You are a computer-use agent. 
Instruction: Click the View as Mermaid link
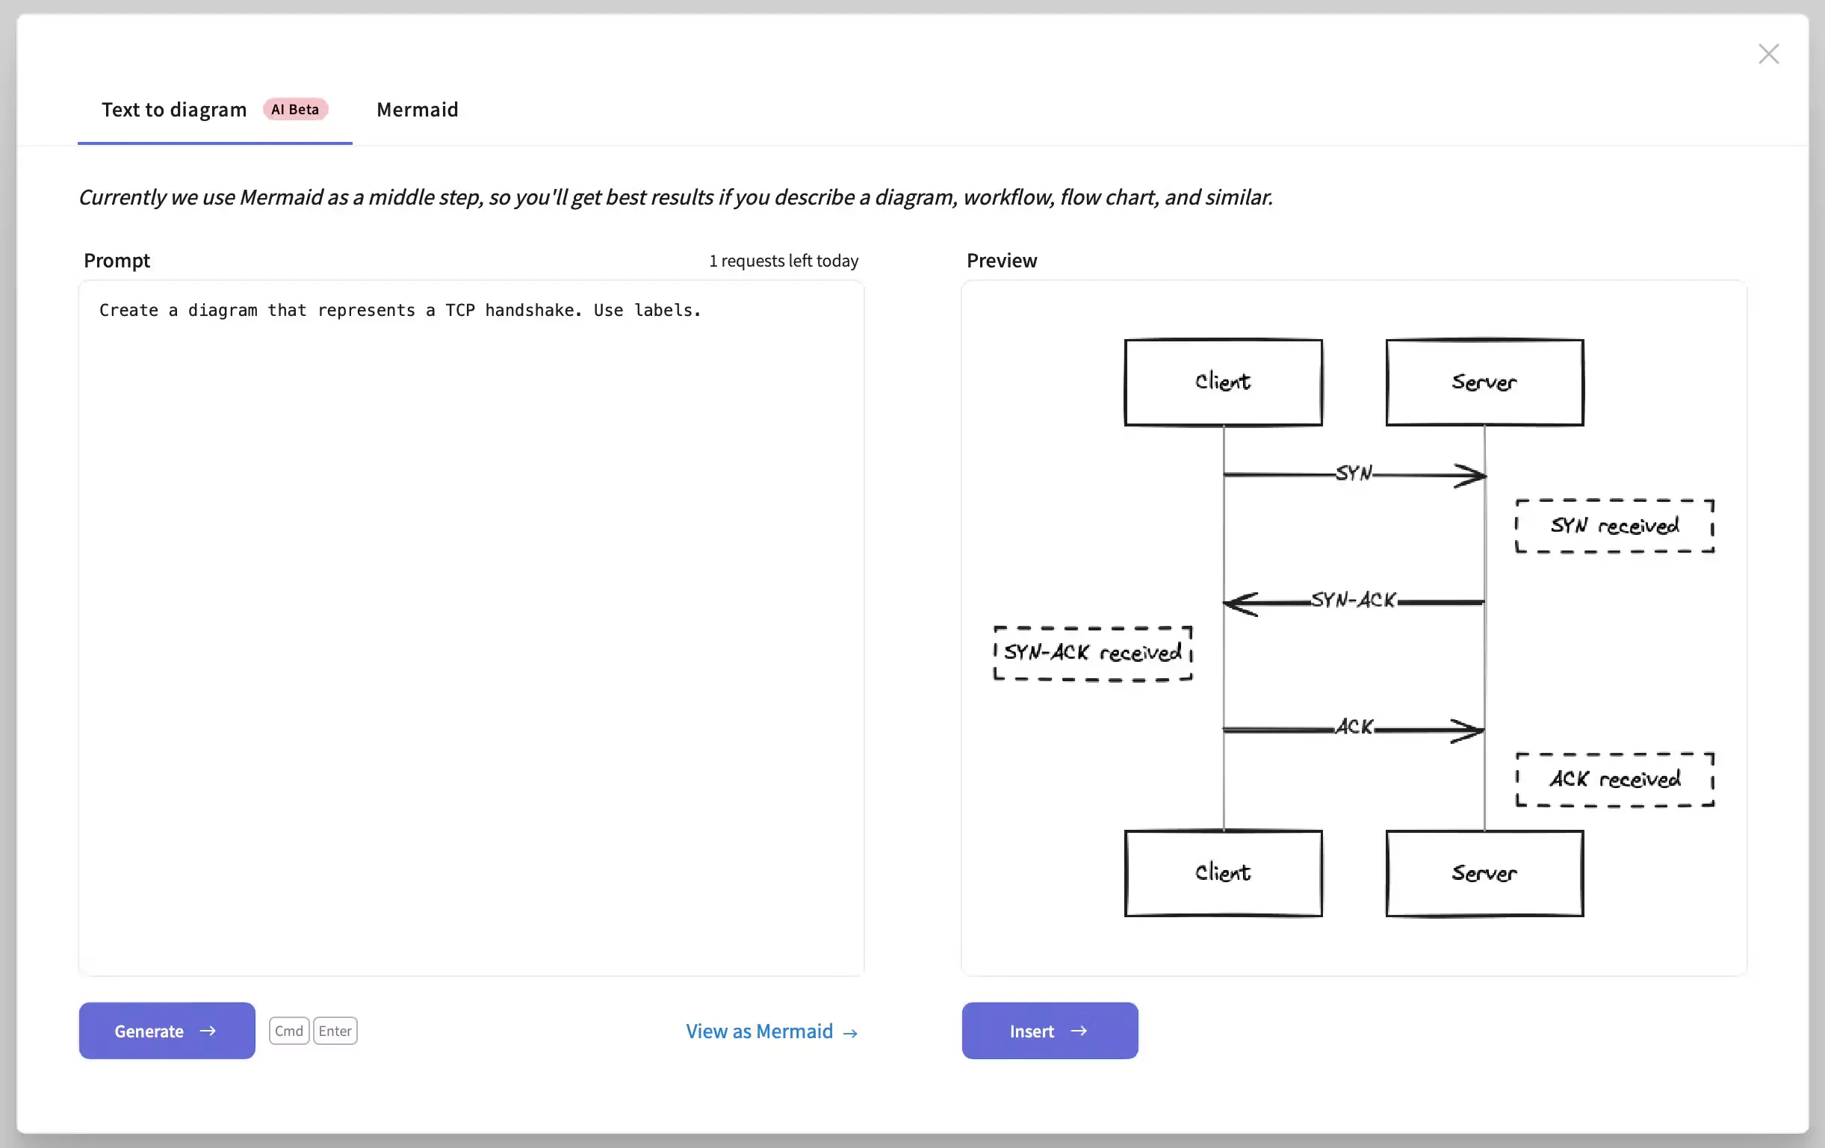[x=772, y=1030]
